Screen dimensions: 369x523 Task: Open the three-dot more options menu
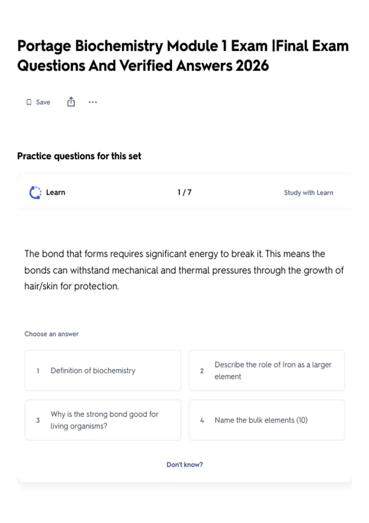click(x=93, y=102)
